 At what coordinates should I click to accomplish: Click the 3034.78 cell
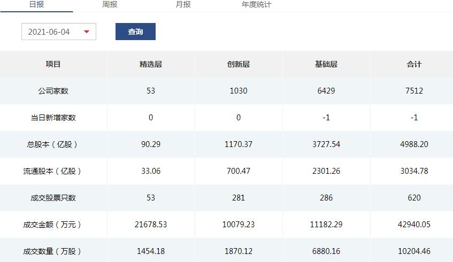pos(414,171)
